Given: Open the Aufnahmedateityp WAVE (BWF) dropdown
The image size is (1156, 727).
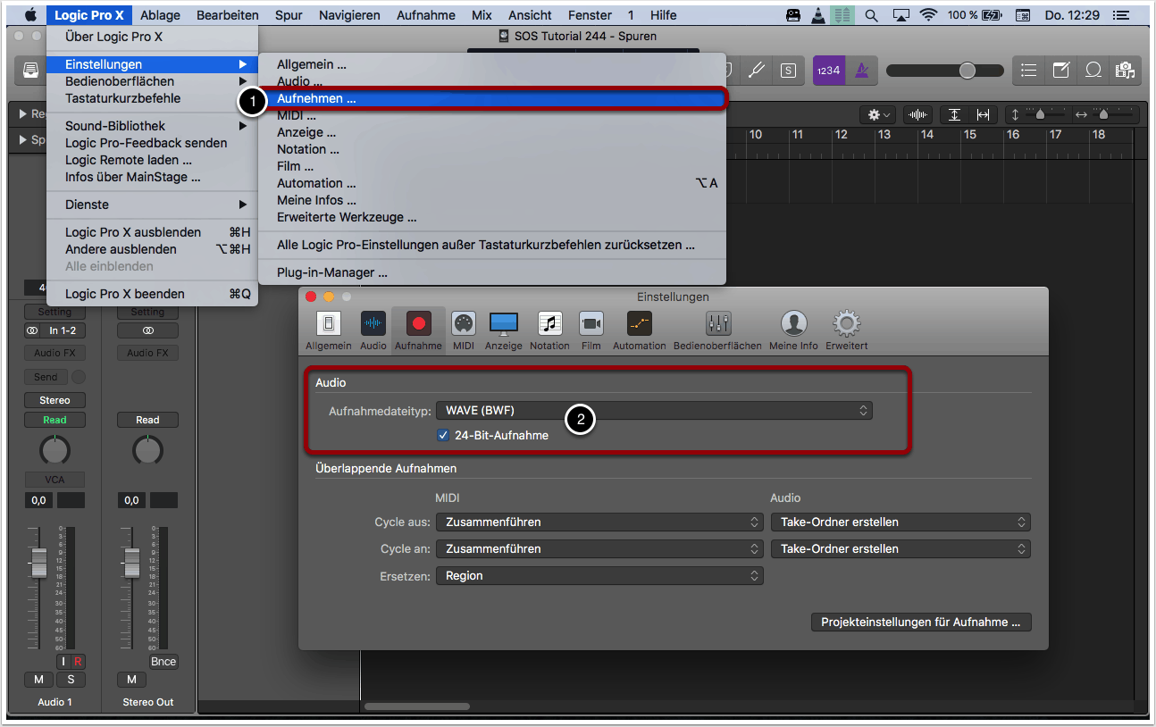Looking at the screenshot, I should point(653,411).
